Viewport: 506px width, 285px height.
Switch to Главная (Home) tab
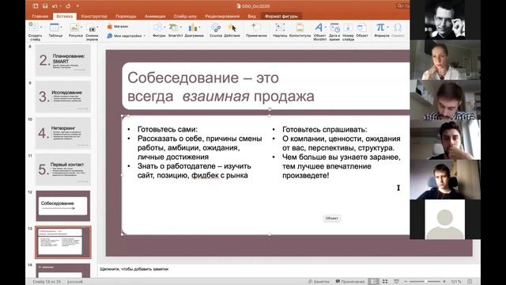click(40, 16)
